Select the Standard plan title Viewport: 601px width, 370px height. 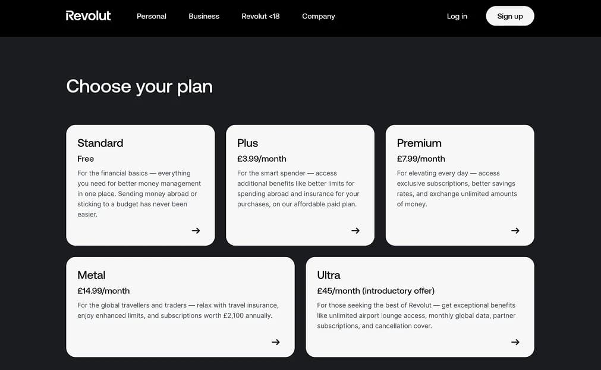pyautogui.click(x=100, y=143)
